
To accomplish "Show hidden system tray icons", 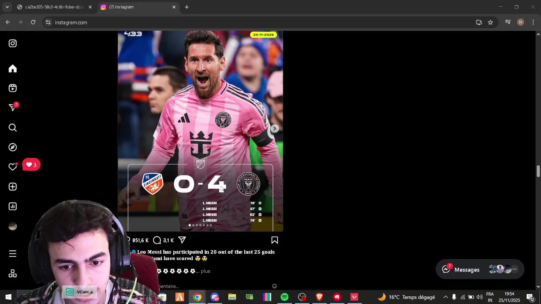I will [x=445, y=297].
